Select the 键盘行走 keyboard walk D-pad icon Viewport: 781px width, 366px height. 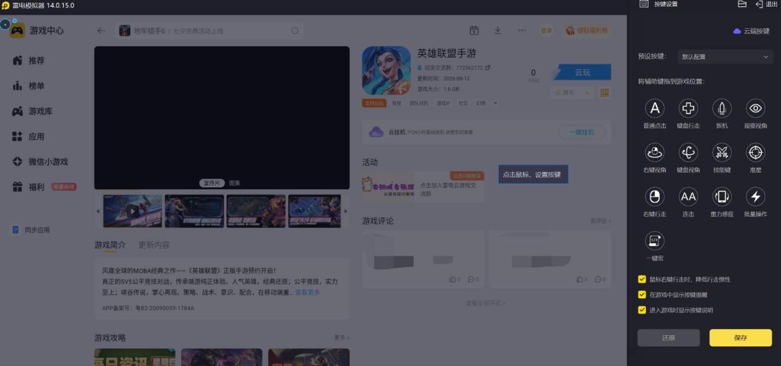(x=688, y=108)
